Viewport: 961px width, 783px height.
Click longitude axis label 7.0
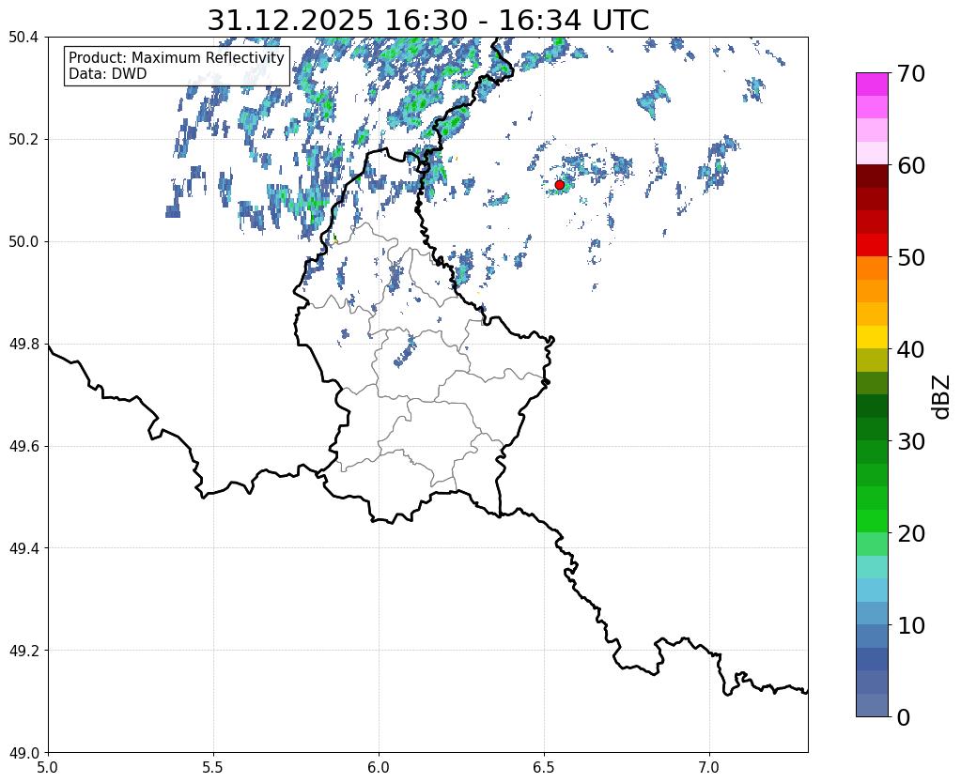pyautogui.click(x=709, y=767)
